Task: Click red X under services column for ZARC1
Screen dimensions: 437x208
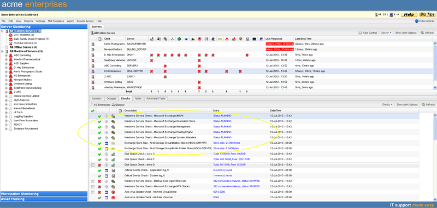Action: (x=165, y=77)
